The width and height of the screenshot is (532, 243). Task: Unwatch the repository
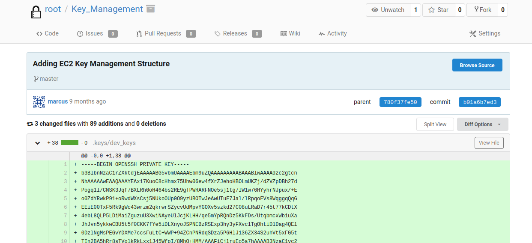click(388, 10)
